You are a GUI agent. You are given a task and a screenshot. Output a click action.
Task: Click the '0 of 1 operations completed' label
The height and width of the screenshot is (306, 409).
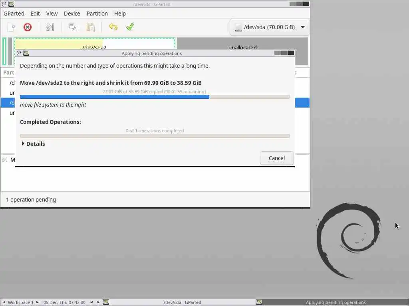click(155, 131)
